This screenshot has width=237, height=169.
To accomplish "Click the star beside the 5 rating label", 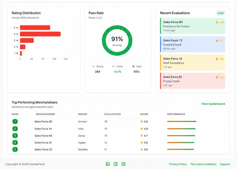I will [x=17, y=28].
